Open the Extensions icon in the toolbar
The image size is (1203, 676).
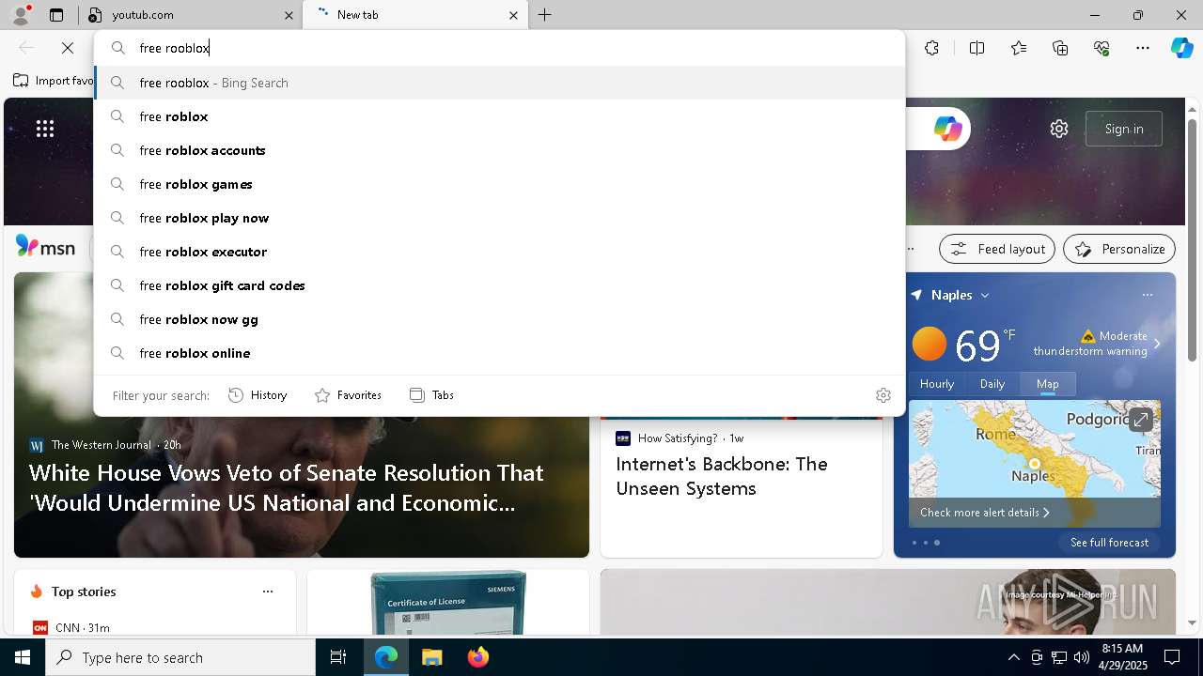click(931, 48)
